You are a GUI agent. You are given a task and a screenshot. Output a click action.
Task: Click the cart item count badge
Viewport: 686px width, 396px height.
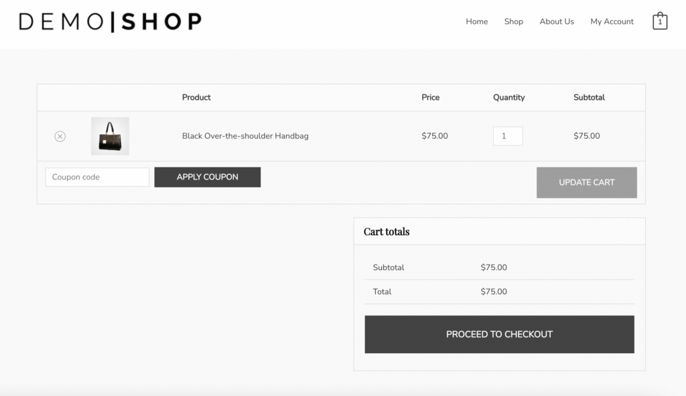tap(659, 22)
